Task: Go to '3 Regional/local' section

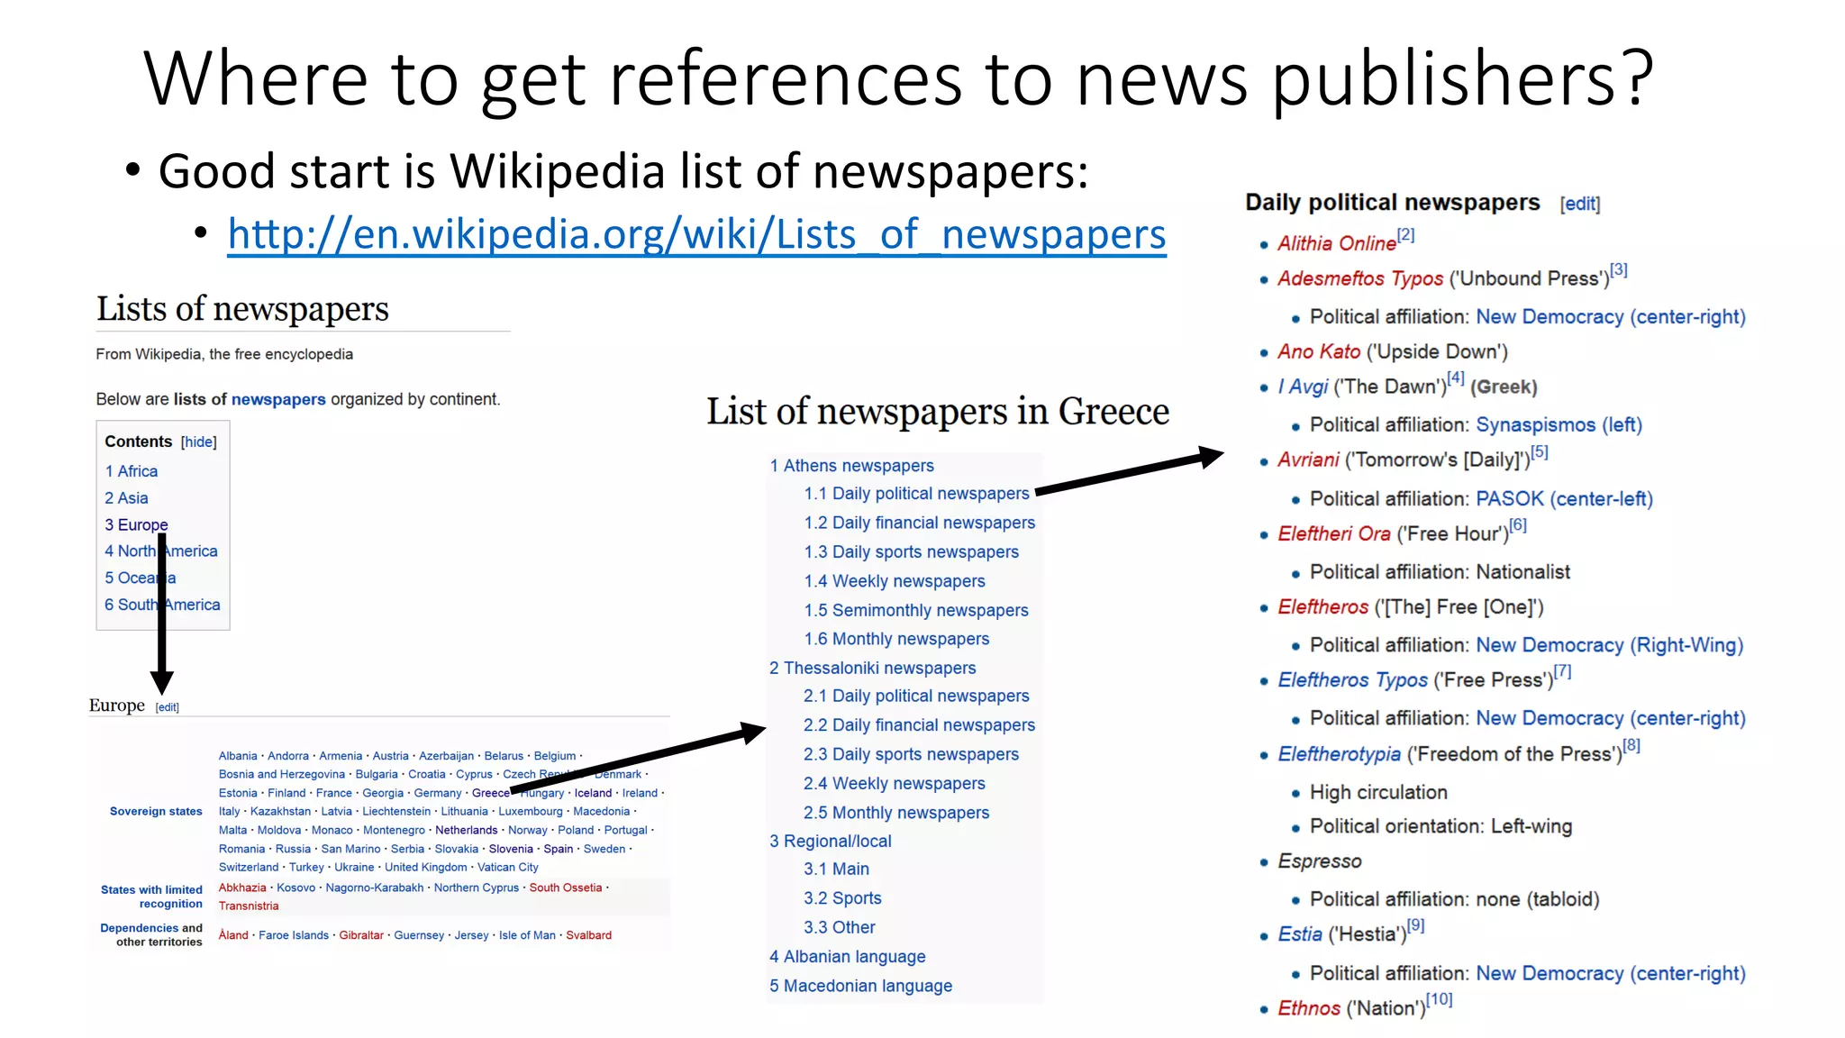Action: point(831,841)
